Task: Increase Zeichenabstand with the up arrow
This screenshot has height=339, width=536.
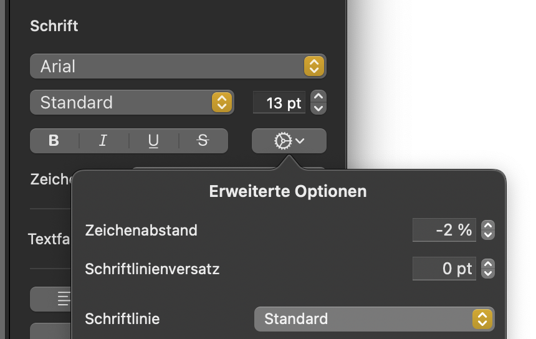Action: [488, 225]
